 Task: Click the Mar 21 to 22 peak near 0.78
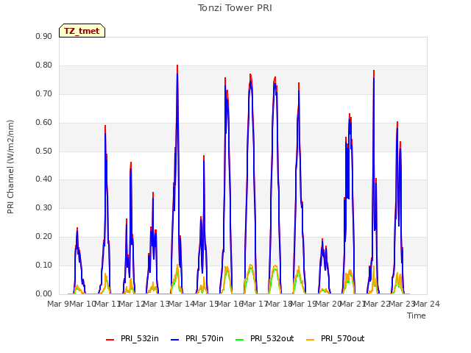coord(374,71)
